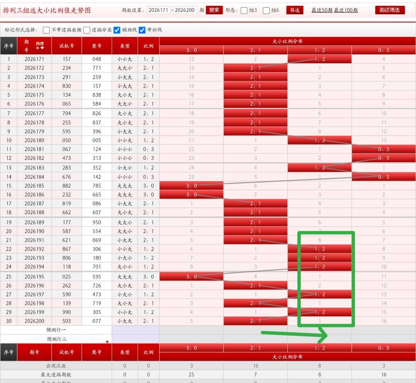Disable the 带折线 checkbox
416x383 pixels.
click(x=142, y=30)
